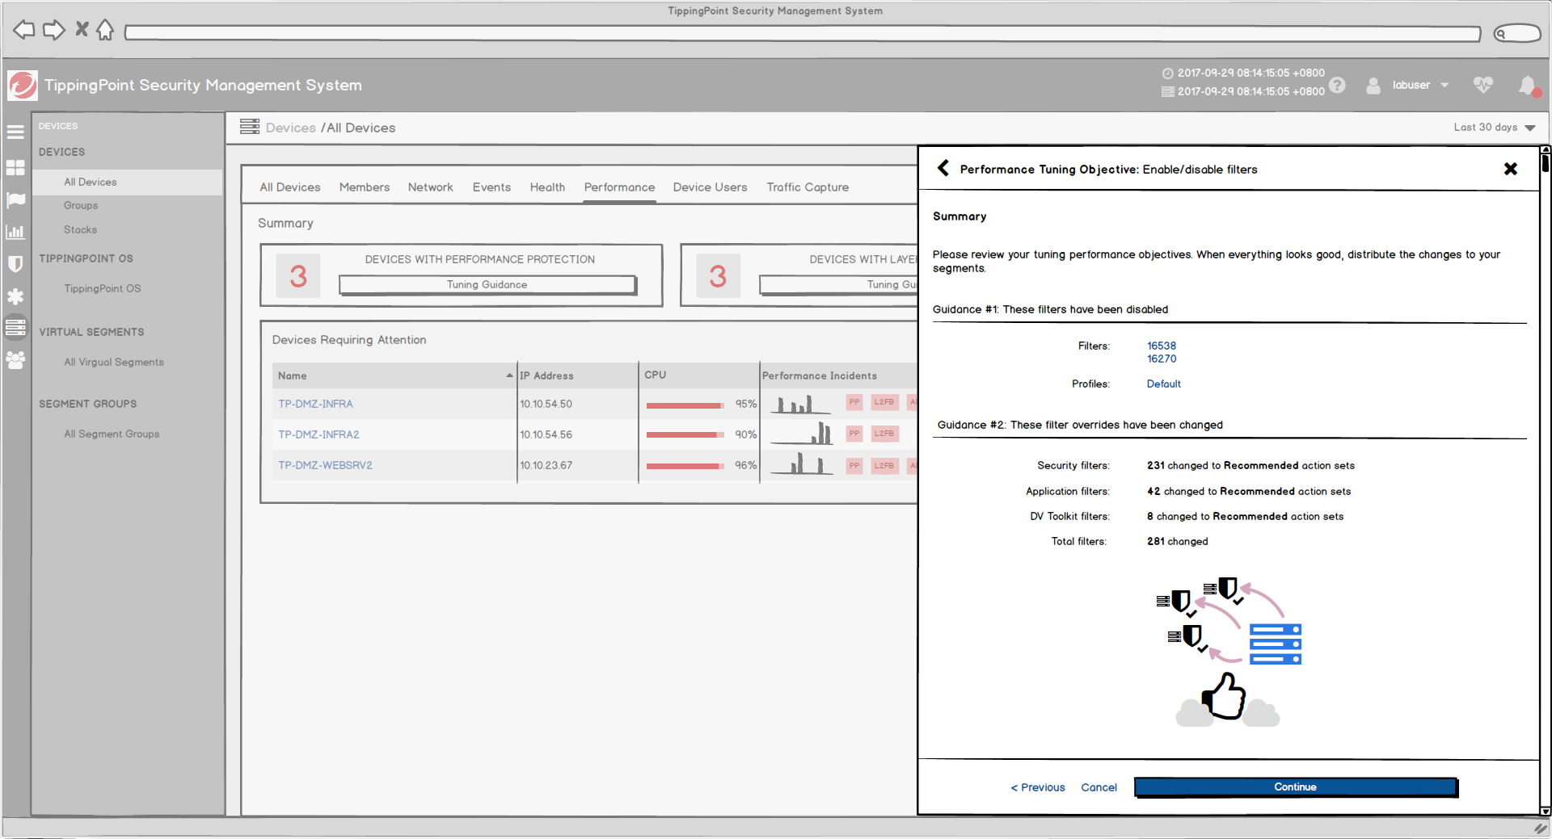Switch to the Traffic Capture tab
This screenshot has height=839, width=1552.
click(808, 187)
